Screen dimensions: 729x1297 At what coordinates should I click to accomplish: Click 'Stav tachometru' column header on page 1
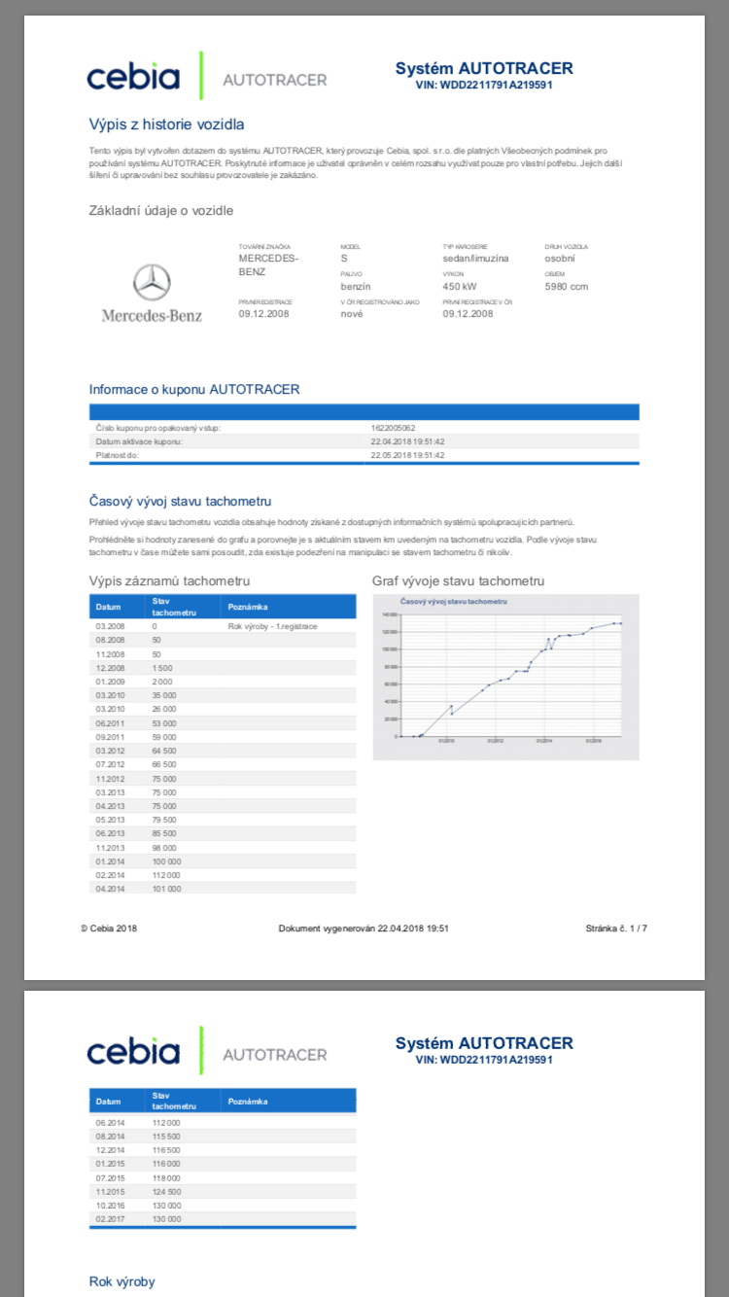point(174,607)
